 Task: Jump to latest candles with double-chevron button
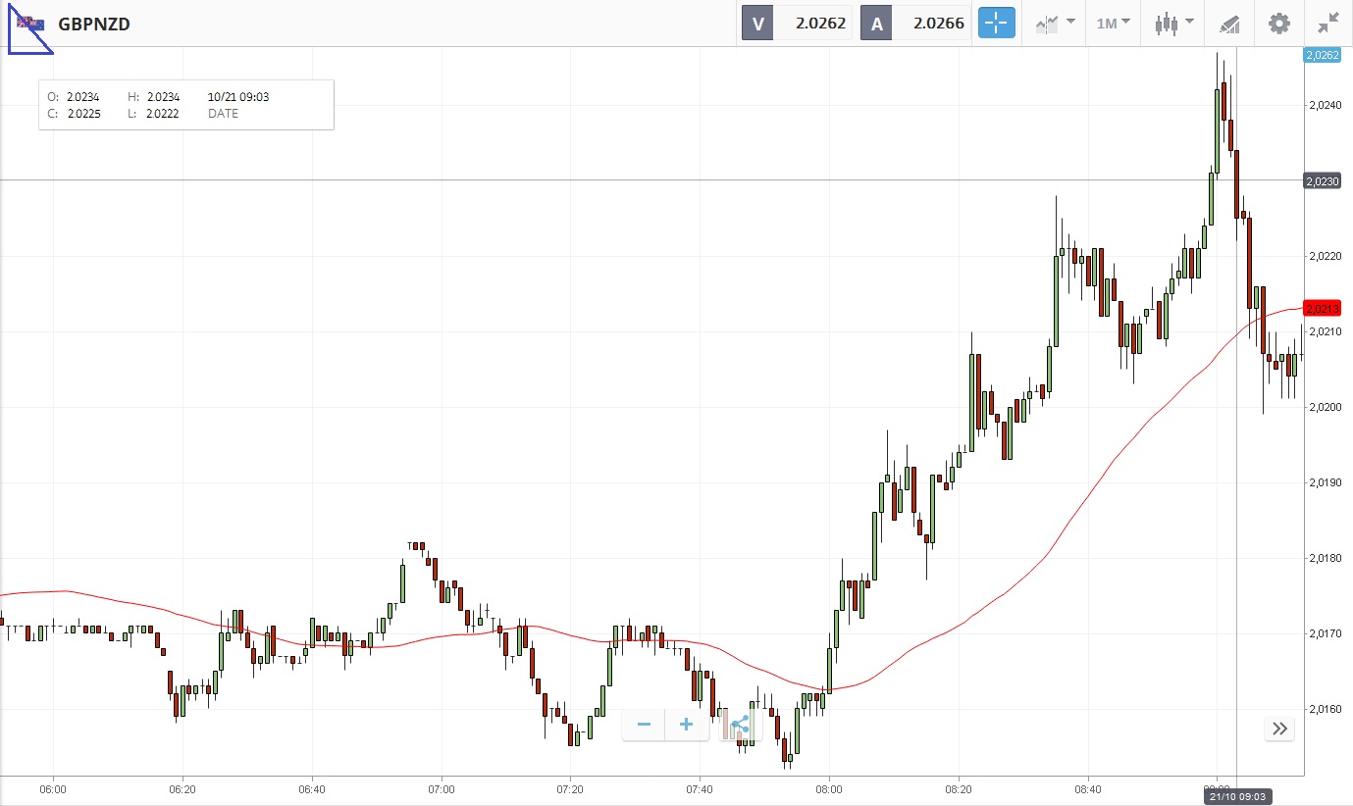pos(1279,728)
